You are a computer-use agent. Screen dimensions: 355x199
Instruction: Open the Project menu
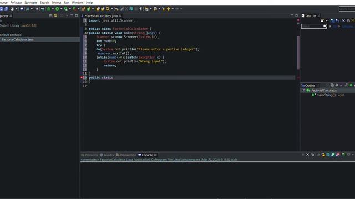[x=56, y=2]
